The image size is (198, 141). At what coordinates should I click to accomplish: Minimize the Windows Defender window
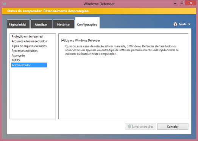pyautogui.click(x=175, y=3)
